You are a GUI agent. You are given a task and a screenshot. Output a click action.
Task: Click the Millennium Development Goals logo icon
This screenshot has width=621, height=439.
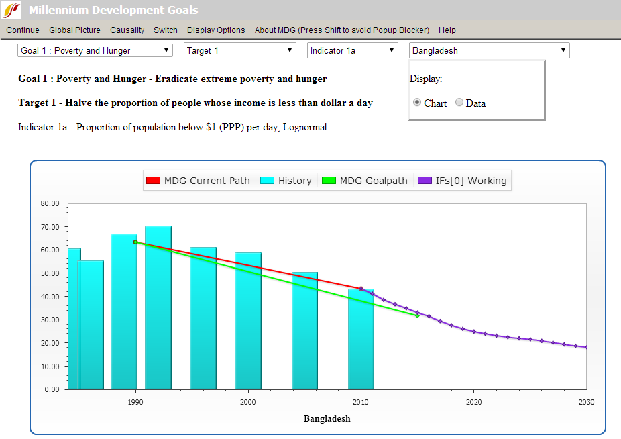pos(12,11)
